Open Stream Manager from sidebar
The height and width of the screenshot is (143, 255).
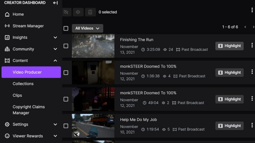28,26
